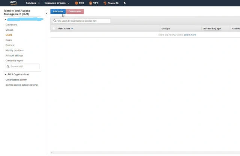Screen dimensions: 240x156
Task: Click the Identity and Access Management title
Action: (17, 12)
